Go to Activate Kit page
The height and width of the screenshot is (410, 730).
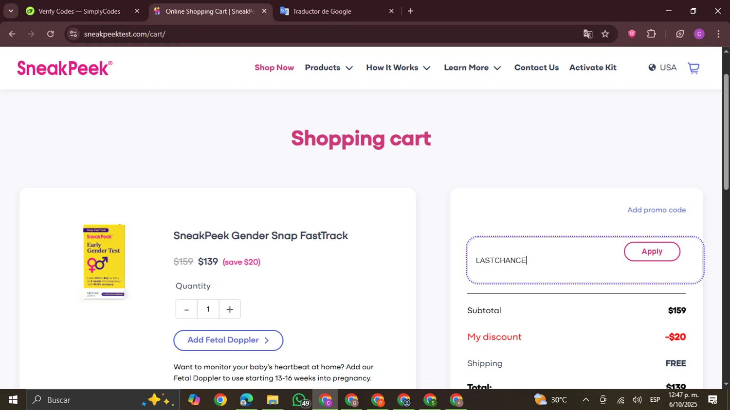pos(593,68)
